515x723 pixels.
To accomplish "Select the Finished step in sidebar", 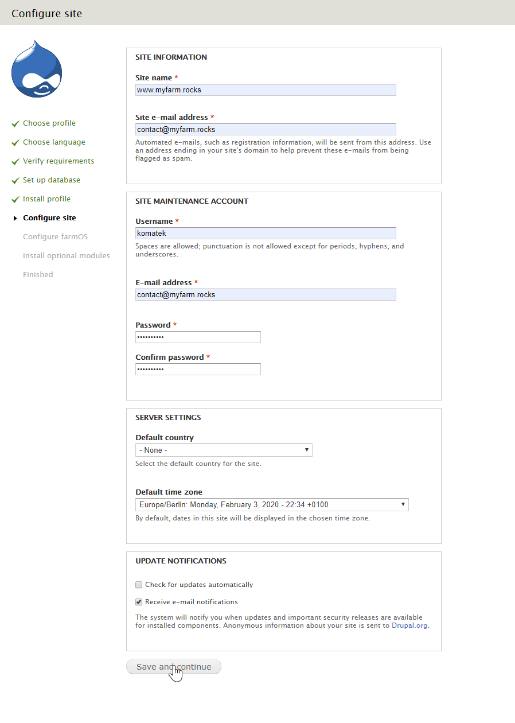I will click(x=38, y=275).
